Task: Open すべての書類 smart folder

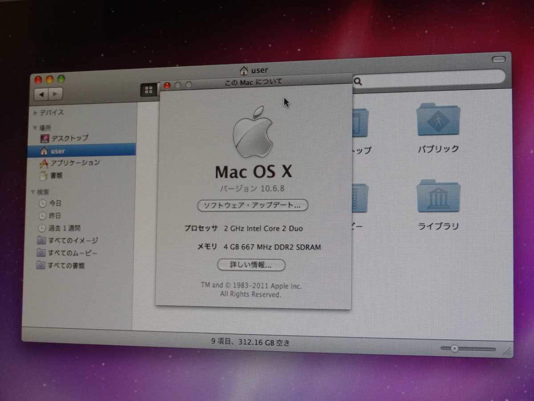Action: tap(61, 266)
